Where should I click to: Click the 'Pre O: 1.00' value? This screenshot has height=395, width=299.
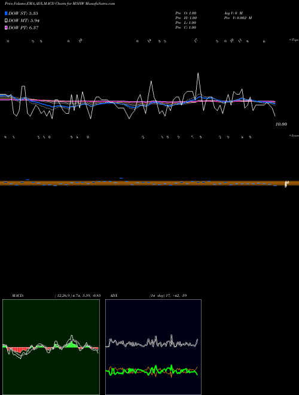click(x=186, y=13)
